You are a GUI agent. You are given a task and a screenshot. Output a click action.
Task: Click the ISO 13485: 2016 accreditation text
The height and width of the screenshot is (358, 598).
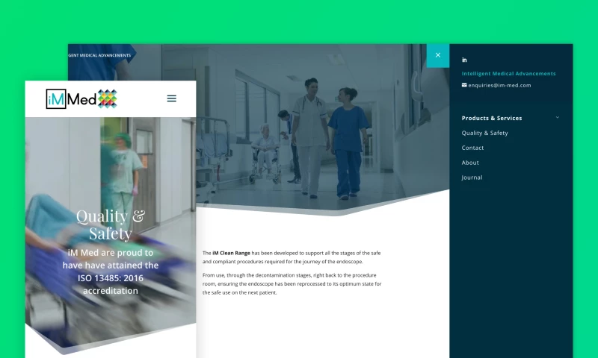coord(111,284)
